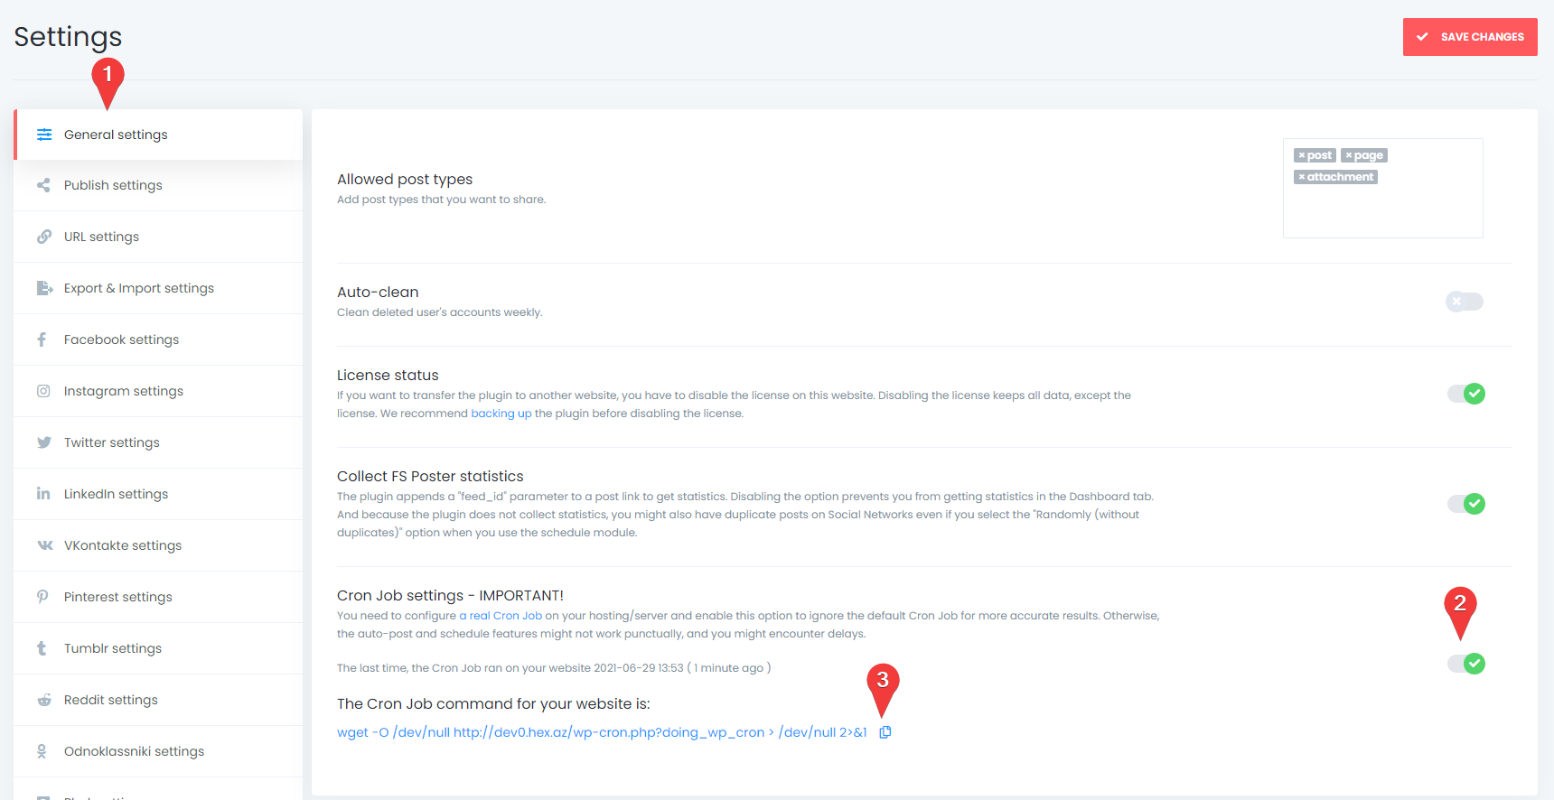Image resolution: width=1554 pixels, height=800 pixels.
Task: Click 'The Cron Job command for your website is:'
Action: tap(493, 704)
